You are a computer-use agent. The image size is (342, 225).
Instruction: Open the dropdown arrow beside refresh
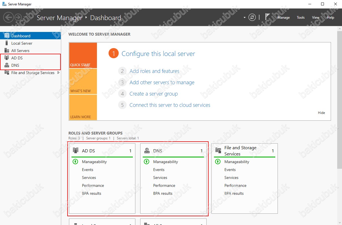[244, 18]
